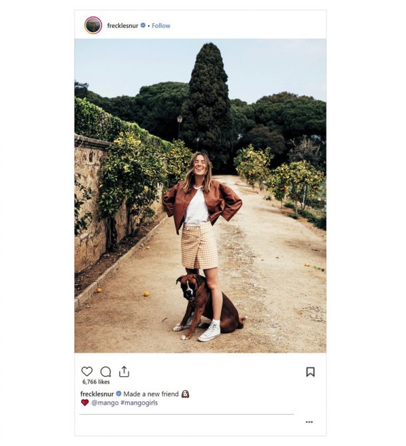The width and height of the screenshot is (406, 446).
Task: Follow the frecklesnur account
Action: coord(161,25)
